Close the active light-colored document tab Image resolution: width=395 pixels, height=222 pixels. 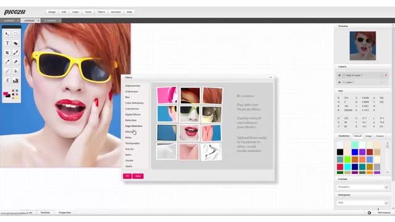[38, 20]
